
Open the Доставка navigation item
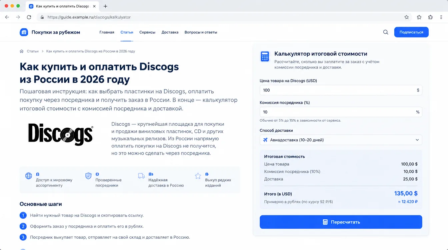(x=170, y=32)
